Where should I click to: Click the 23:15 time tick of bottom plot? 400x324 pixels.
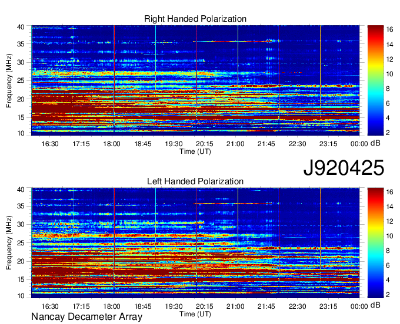point(328,306)
